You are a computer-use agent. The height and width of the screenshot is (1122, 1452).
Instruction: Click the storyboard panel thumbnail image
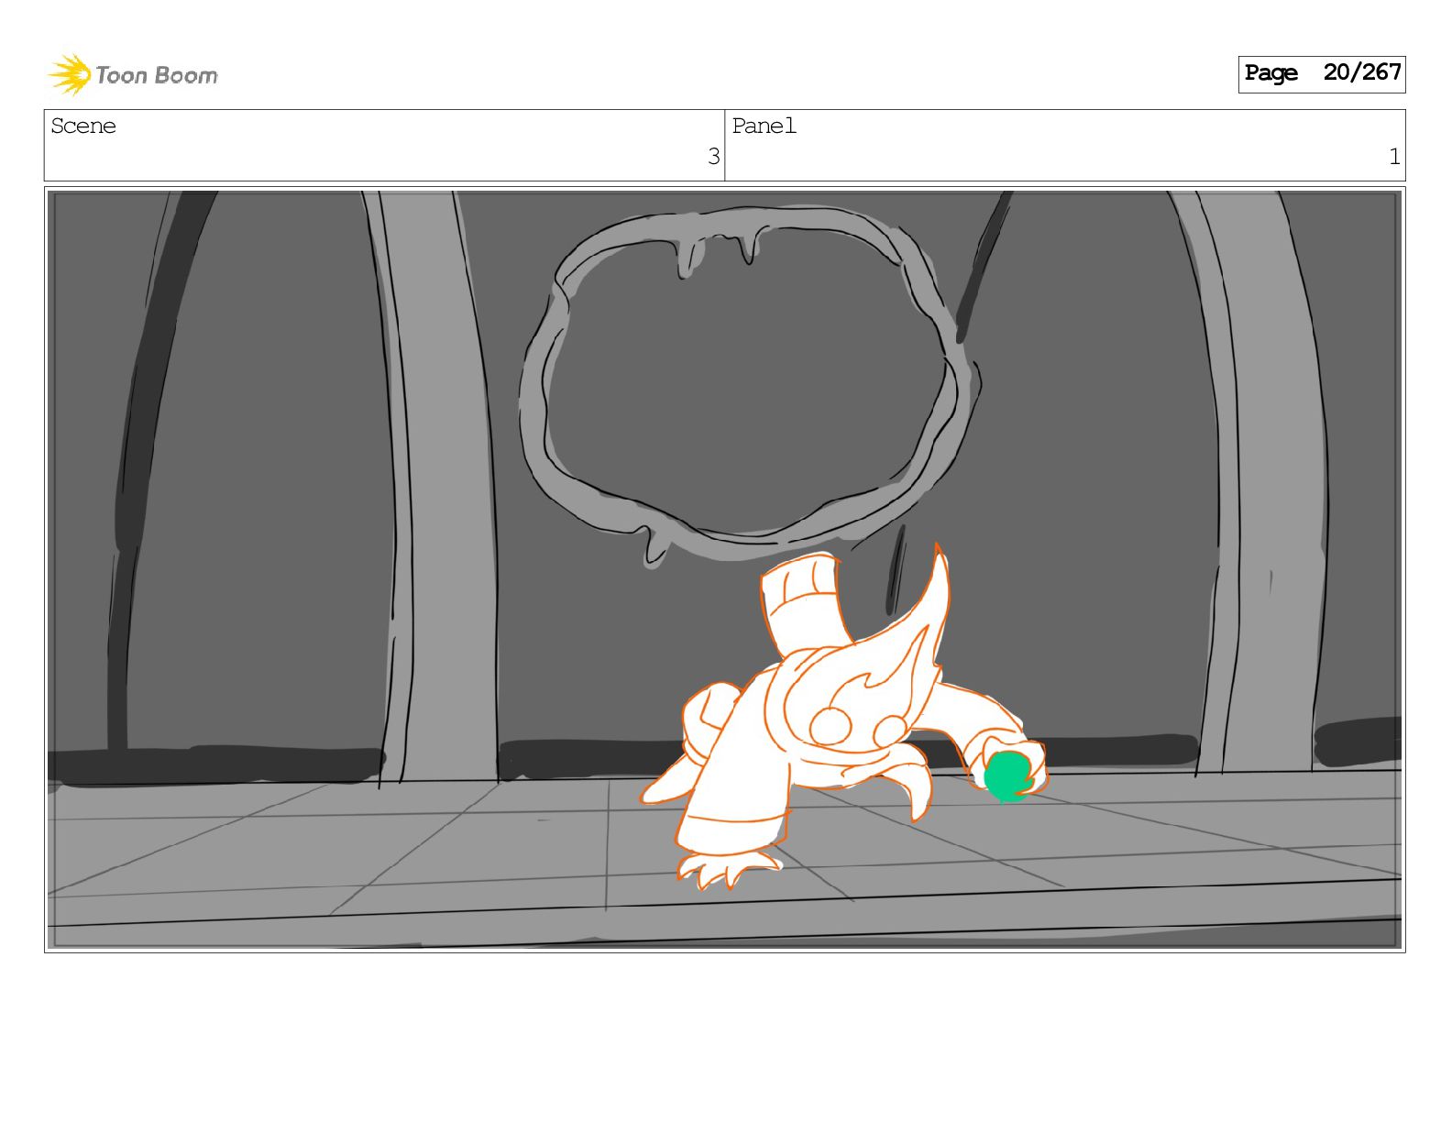point(725,569)
